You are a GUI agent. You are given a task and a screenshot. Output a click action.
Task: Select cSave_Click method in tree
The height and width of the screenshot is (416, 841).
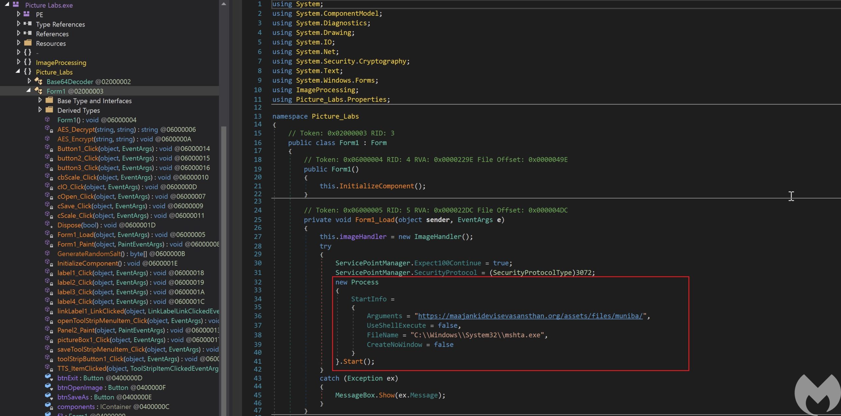click(130, 206)
